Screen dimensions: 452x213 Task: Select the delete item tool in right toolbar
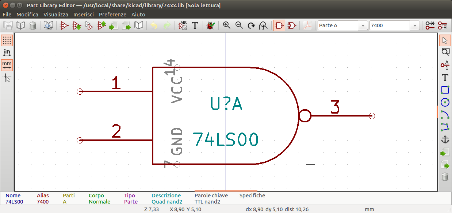(445, 177)
